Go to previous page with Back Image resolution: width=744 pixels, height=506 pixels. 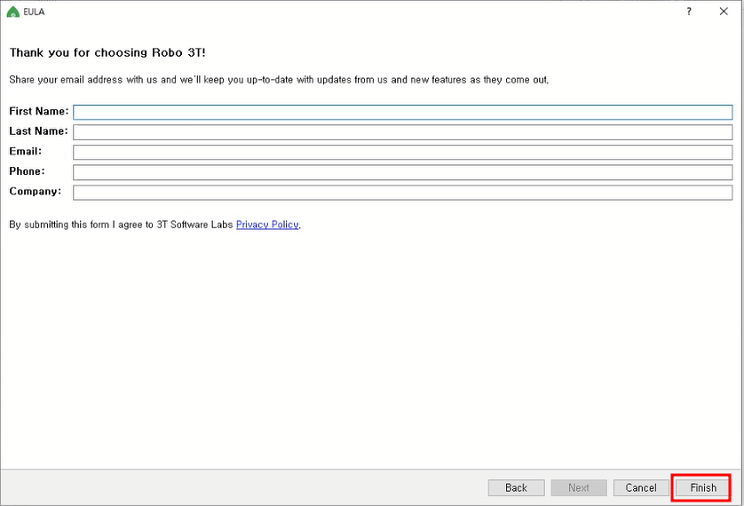click(x=516, y=487)
